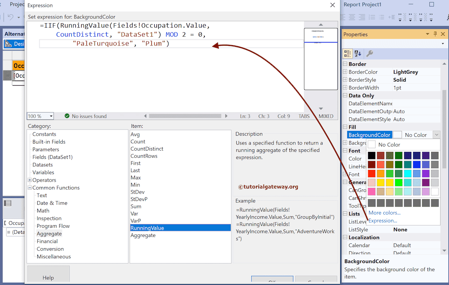Close the Expression dialog window
Image resolution: width=449 pixels, height=285 pixels.
(332, 5)
